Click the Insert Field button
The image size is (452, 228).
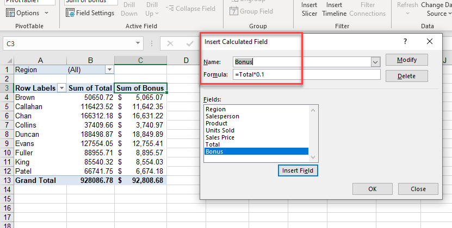point(298,170)
